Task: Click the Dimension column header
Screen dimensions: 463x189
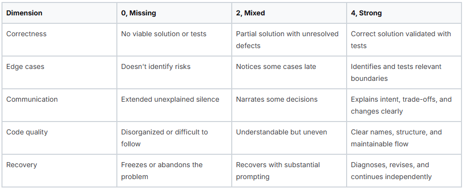Action: (59, 13)
